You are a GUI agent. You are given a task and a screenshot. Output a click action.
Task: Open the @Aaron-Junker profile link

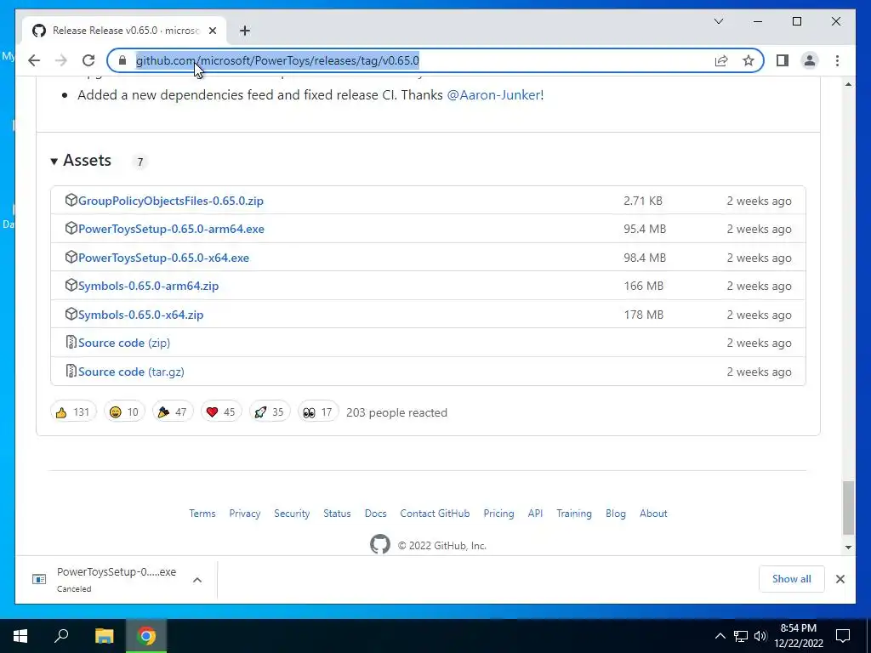pos(495,95)
